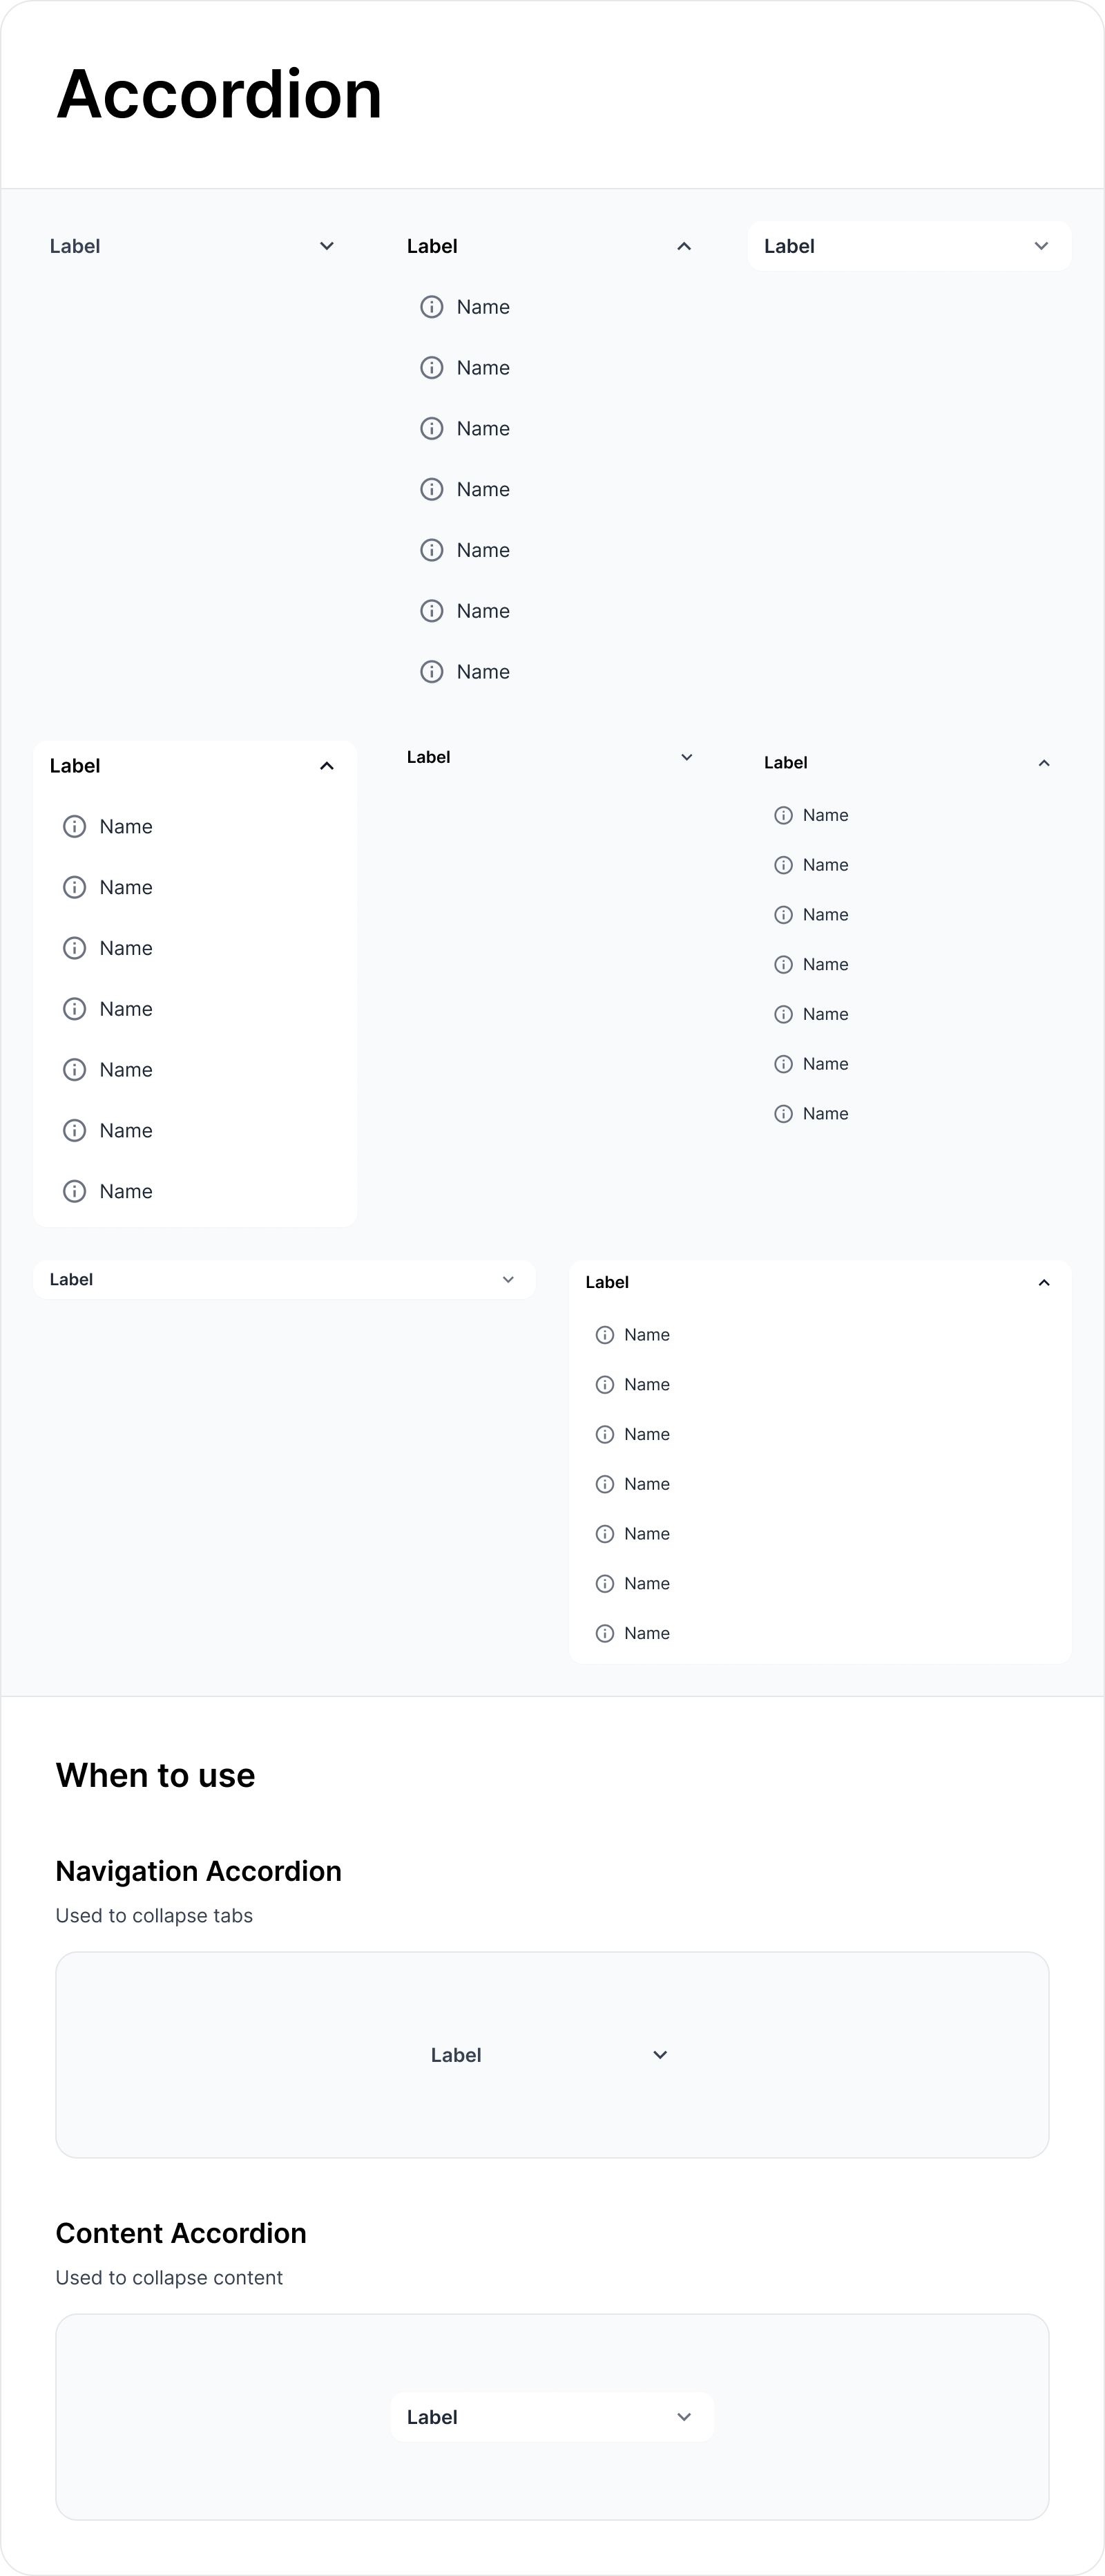Click the Content Accordion heading

181,2232
